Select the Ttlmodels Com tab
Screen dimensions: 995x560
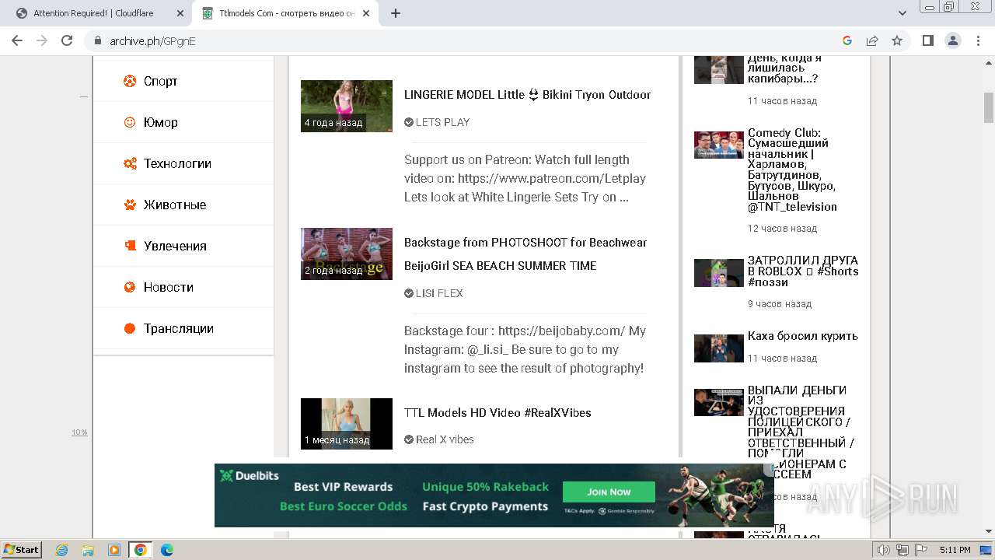[x=286, y=13]
